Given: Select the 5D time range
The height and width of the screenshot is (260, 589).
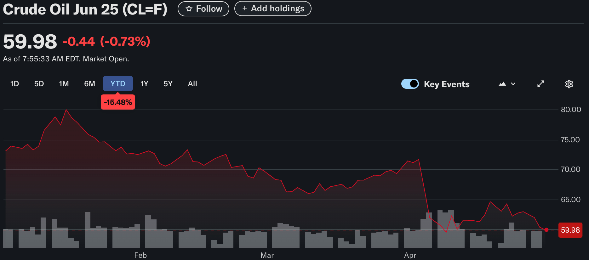Looking at the screenshot, I should 39,84.
